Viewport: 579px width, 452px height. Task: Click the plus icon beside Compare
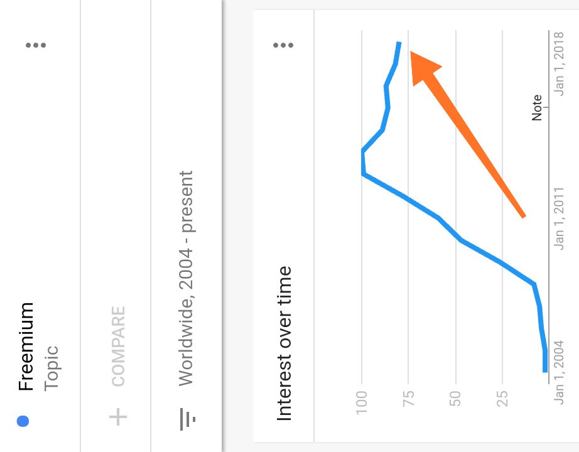coord(118,417)
